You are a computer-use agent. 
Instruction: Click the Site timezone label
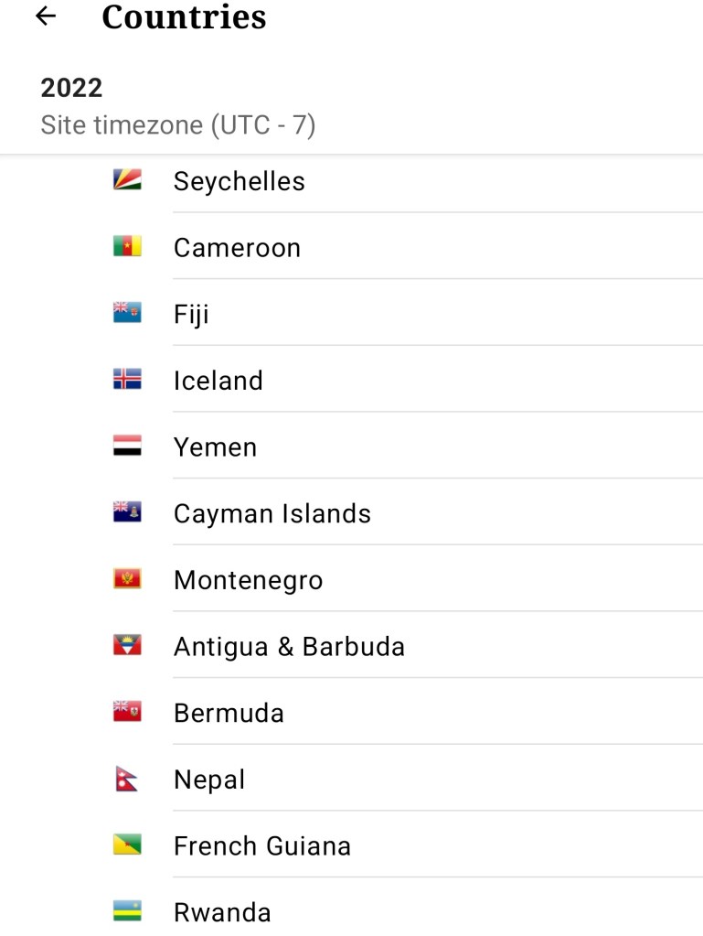click(178, 125)
